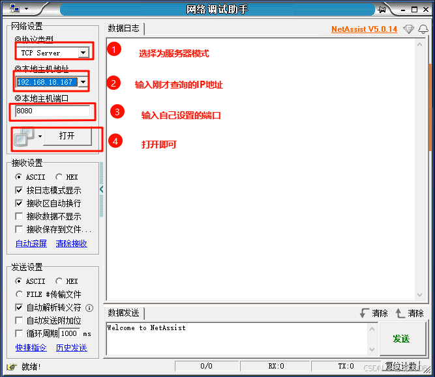Select ASCII in send settings
Screen dimensions: 435x377
pos(30,281)
